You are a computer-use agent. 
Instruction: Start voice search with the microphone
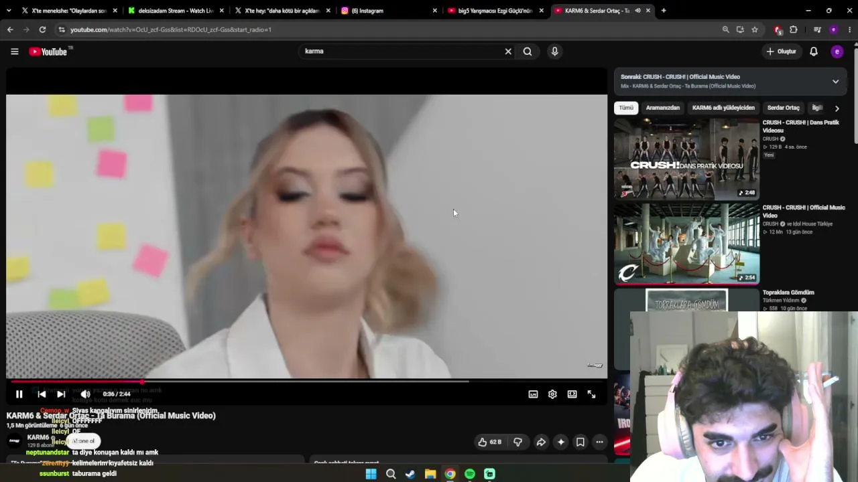554,52
